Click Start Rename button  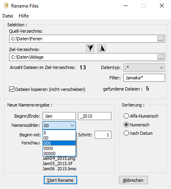(x=60, y=180)
